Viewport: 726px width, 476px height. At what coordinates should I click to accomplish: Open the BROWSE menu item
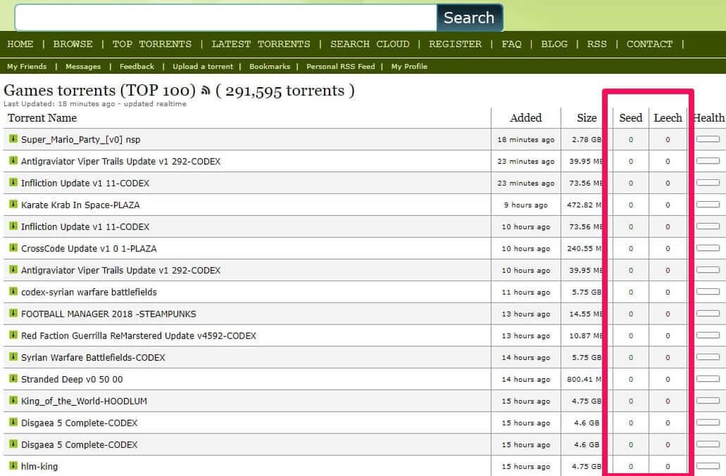73,44
